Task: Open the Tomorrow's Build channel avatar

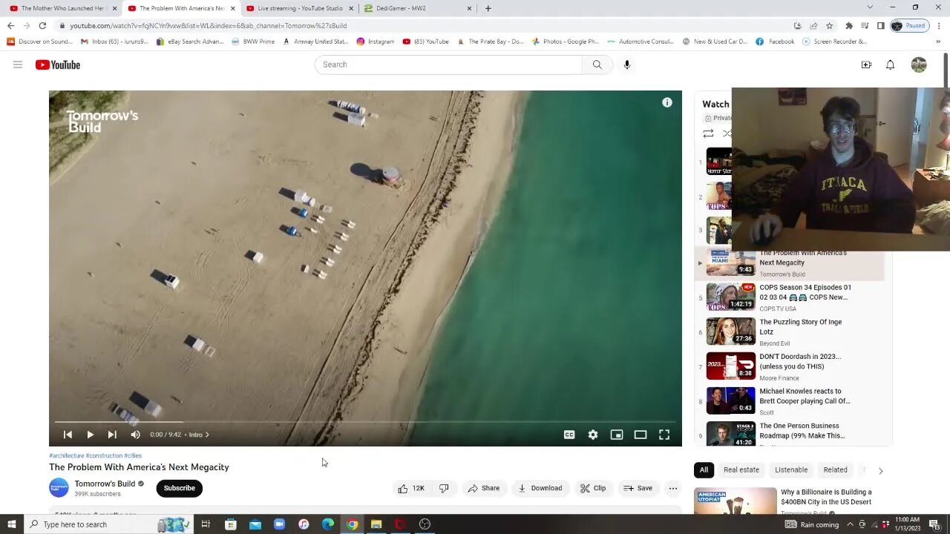Action: tap(59, 487)
